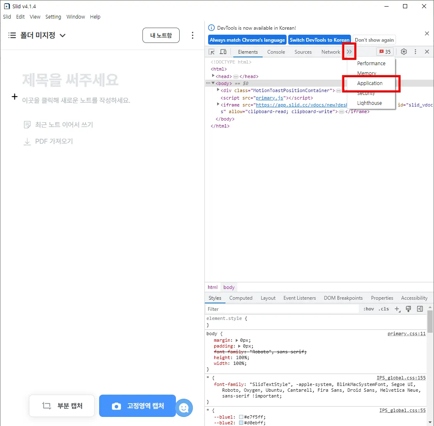The width and height of the screenshot is (434, 426).
Task: Click the ellipsis badge inside the head tag
Action: click(236, 77)
